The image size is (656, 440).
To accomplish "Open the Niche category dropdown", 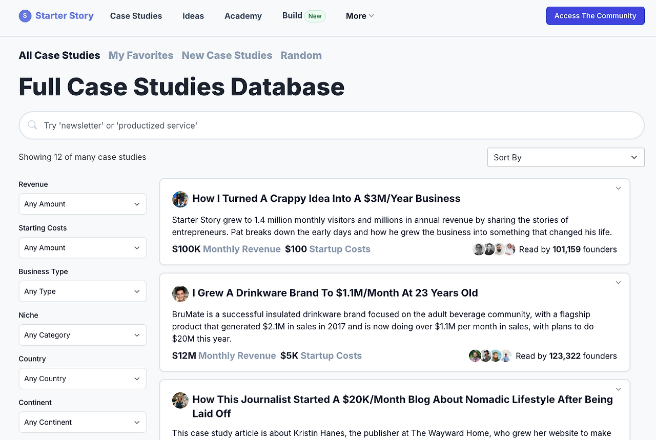I will coord(83,335).
